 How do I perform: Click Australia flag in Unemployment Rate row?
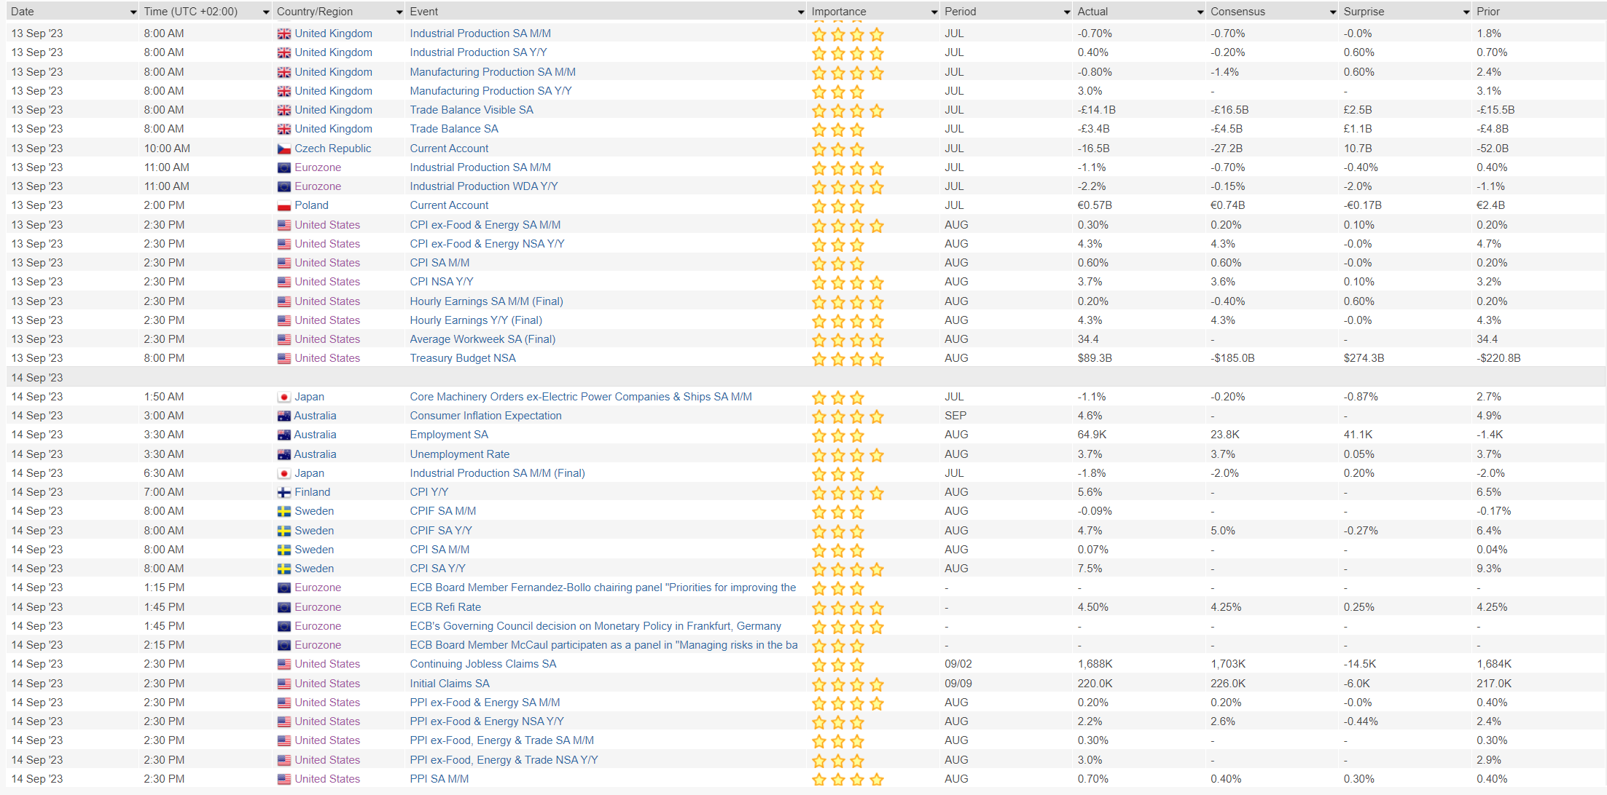click(x=284, y=455)
